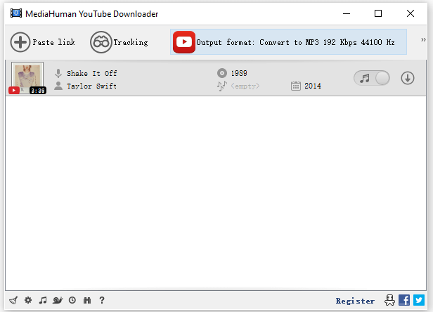Open settings with the gear icon
The height and width of the screenshot is (312, 433).
pyautogui.click(x=28, y=300)
